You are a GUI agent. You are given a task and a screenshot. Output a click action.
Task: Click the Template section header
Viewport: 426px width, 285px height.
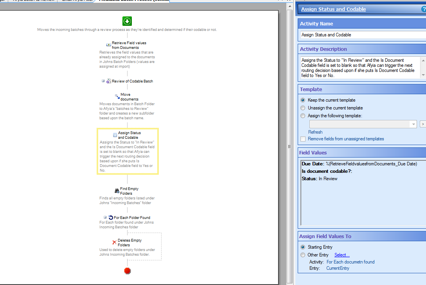tap(362, 89)
